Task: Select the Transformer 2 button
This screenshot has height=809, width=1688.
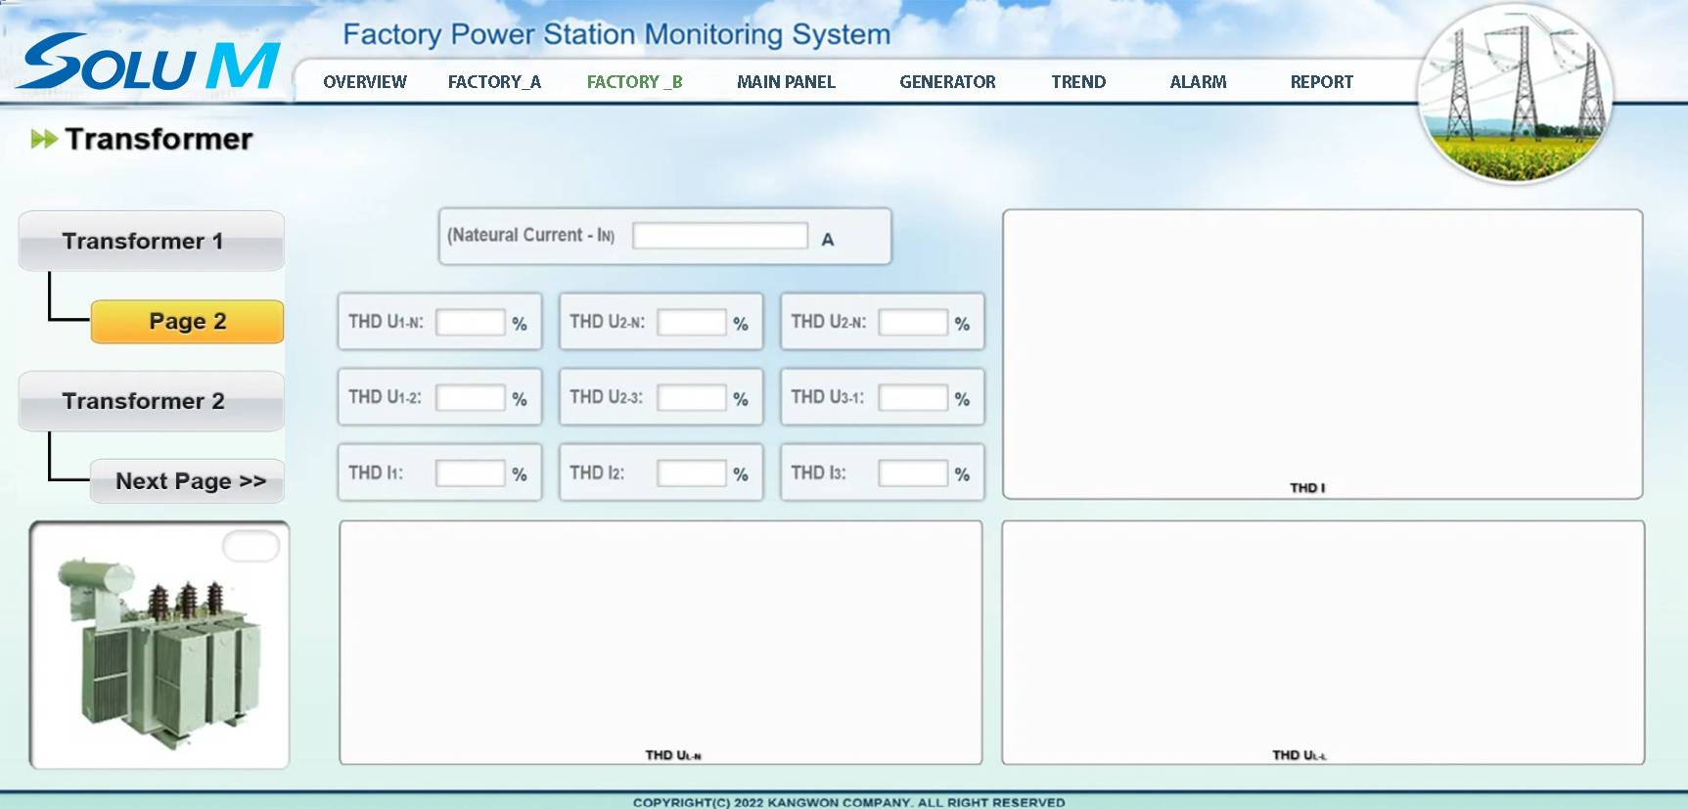Action: click(152, 401)
